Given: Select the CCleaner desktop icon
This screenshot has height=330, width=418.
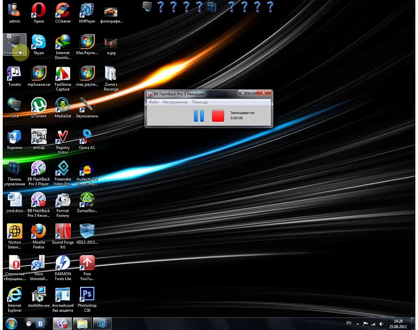Looking at the screenshot, I should pos(63,12).
